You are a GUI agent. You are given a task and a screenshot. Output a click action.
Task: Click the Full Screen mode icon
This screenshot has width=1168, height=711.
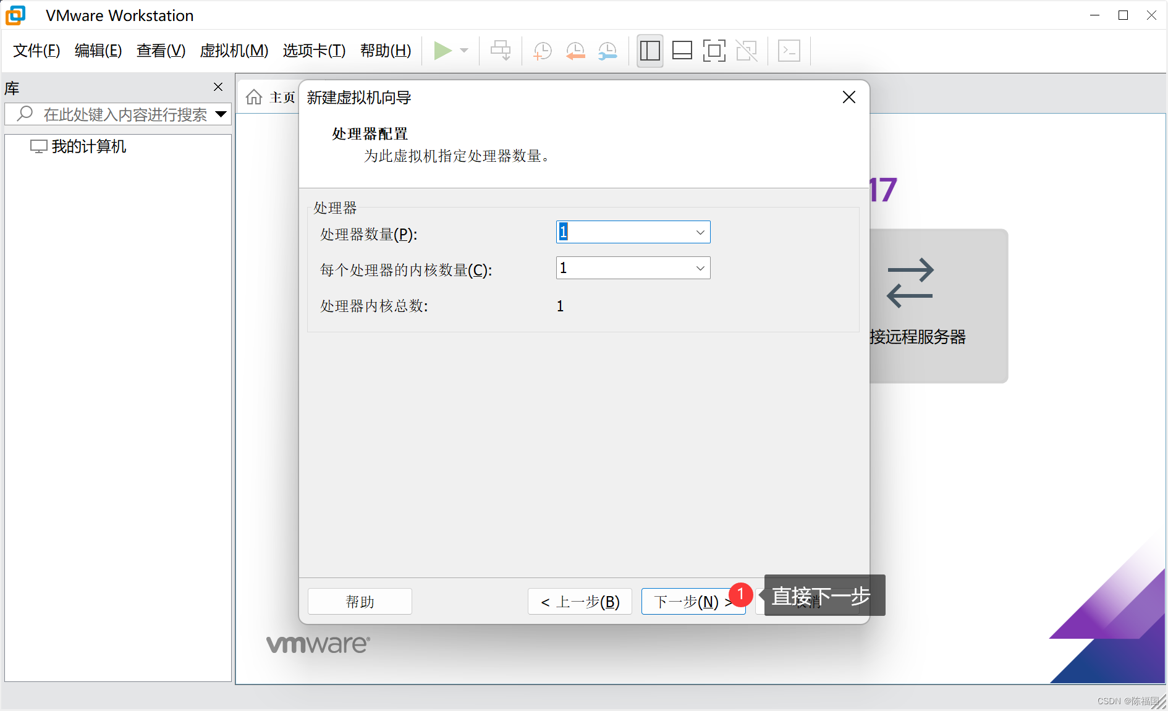point(714,51)
